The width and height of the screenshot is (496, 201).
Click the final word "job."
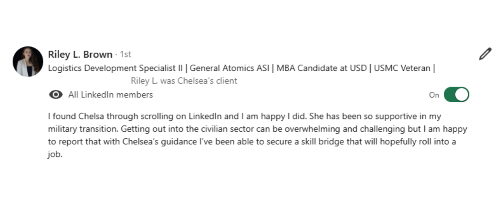click(55, 155)
